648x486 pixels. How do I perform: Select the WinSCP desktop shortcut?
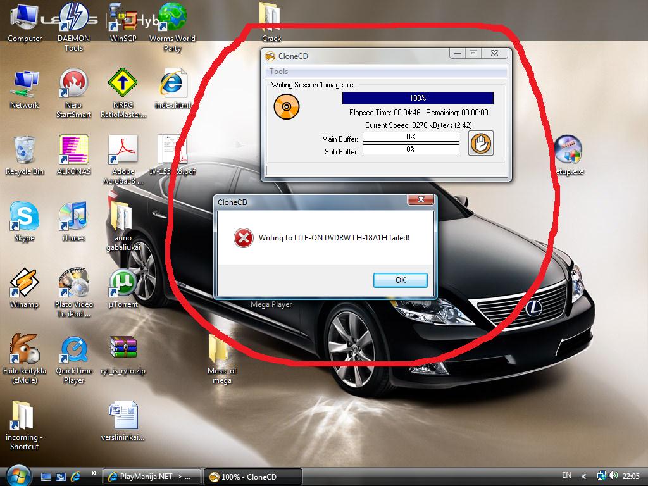coord(123,23)
